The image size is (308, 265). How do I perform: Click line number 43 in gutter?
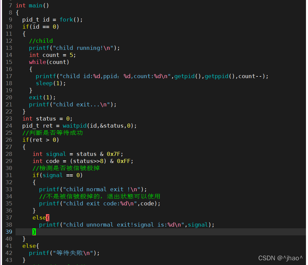click(9, 260)
